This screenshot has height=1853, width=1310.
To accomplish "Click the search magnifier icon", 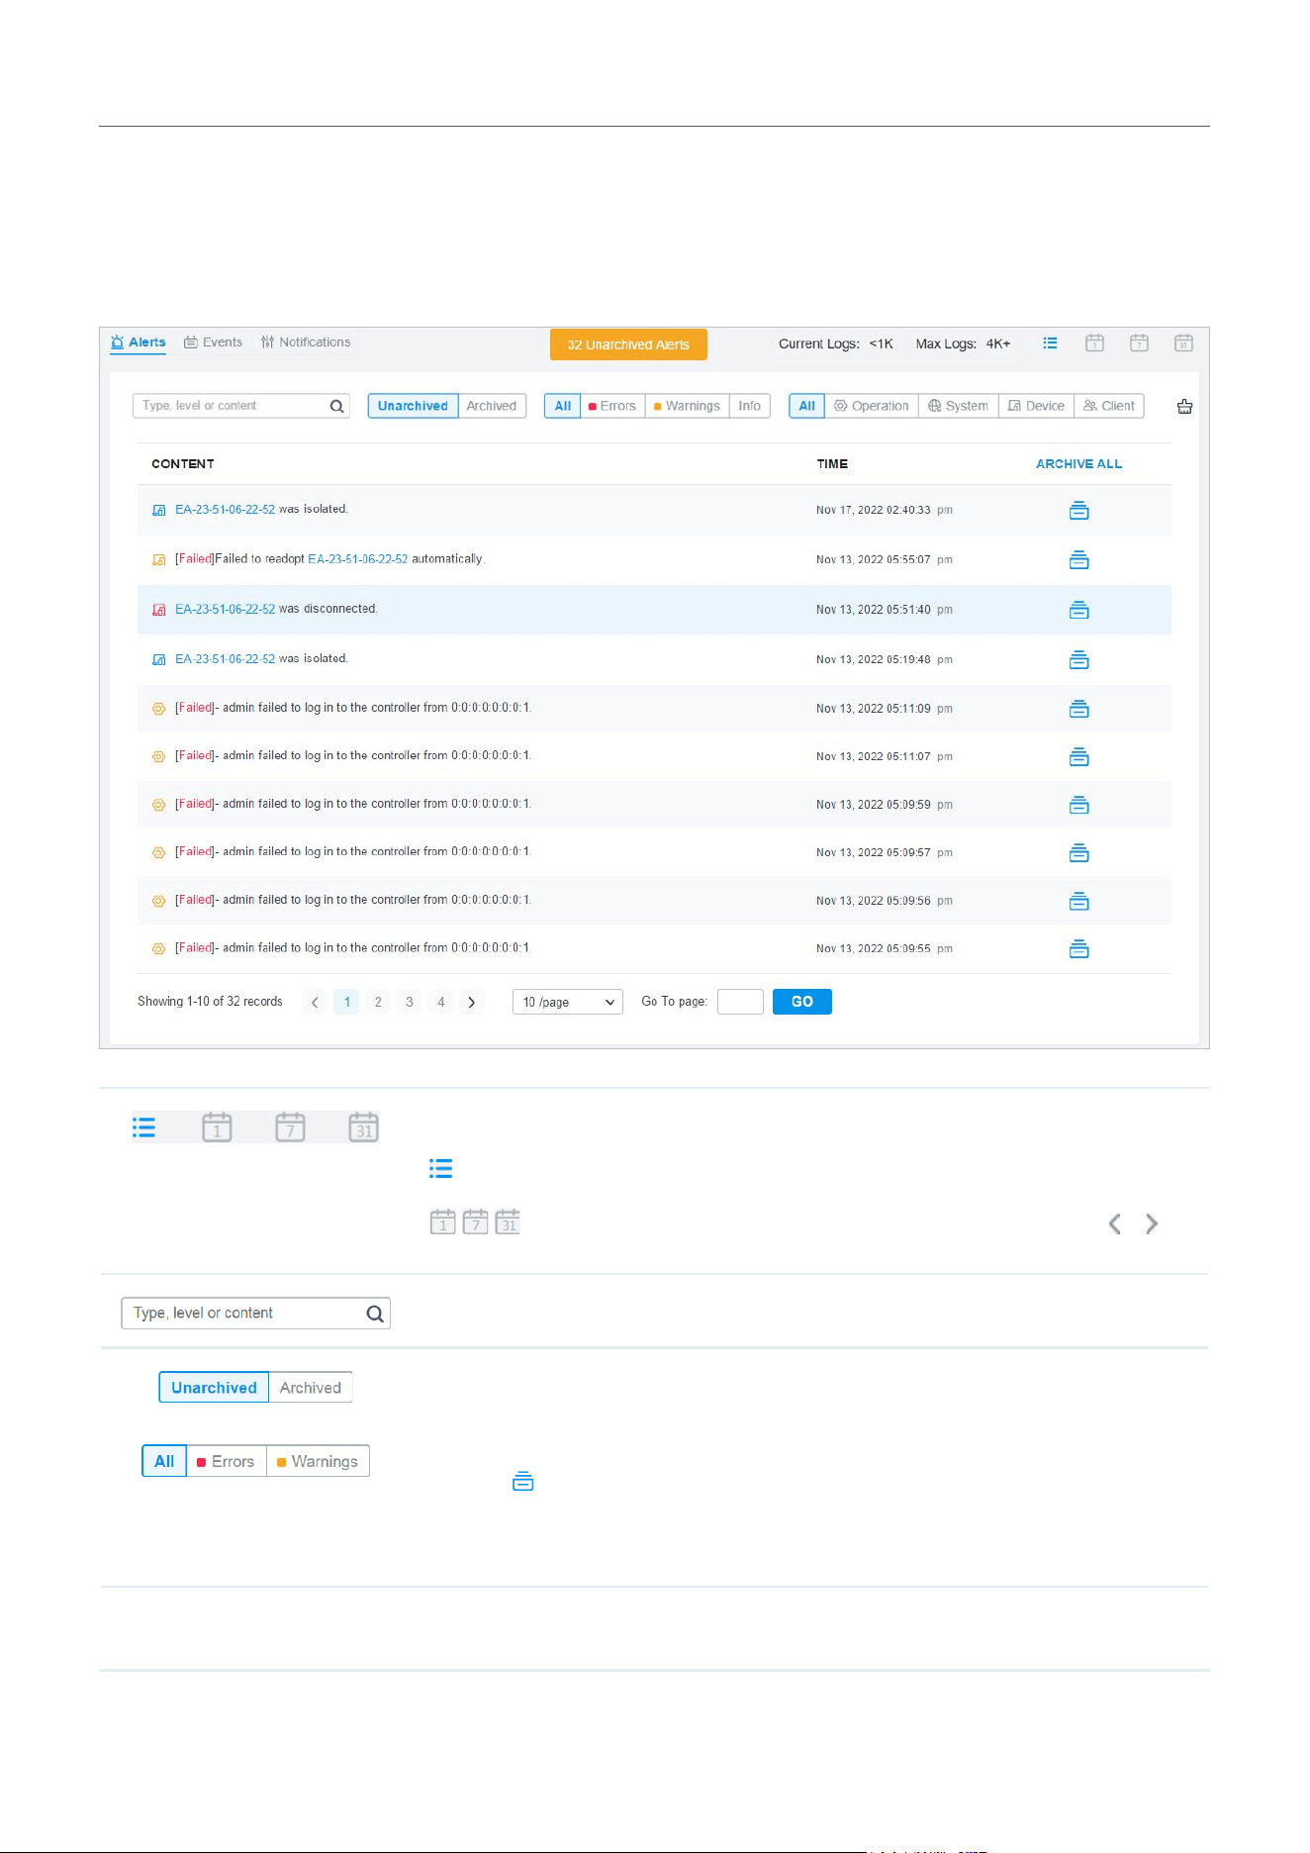I will tap(336, 406).
